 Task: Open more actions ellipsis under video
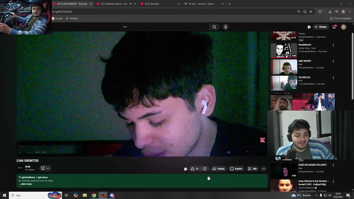pos(264,169)
